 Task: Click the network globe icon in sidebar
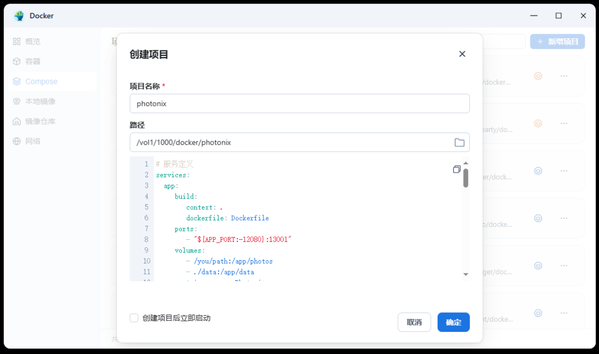click(x=17, y=141)
